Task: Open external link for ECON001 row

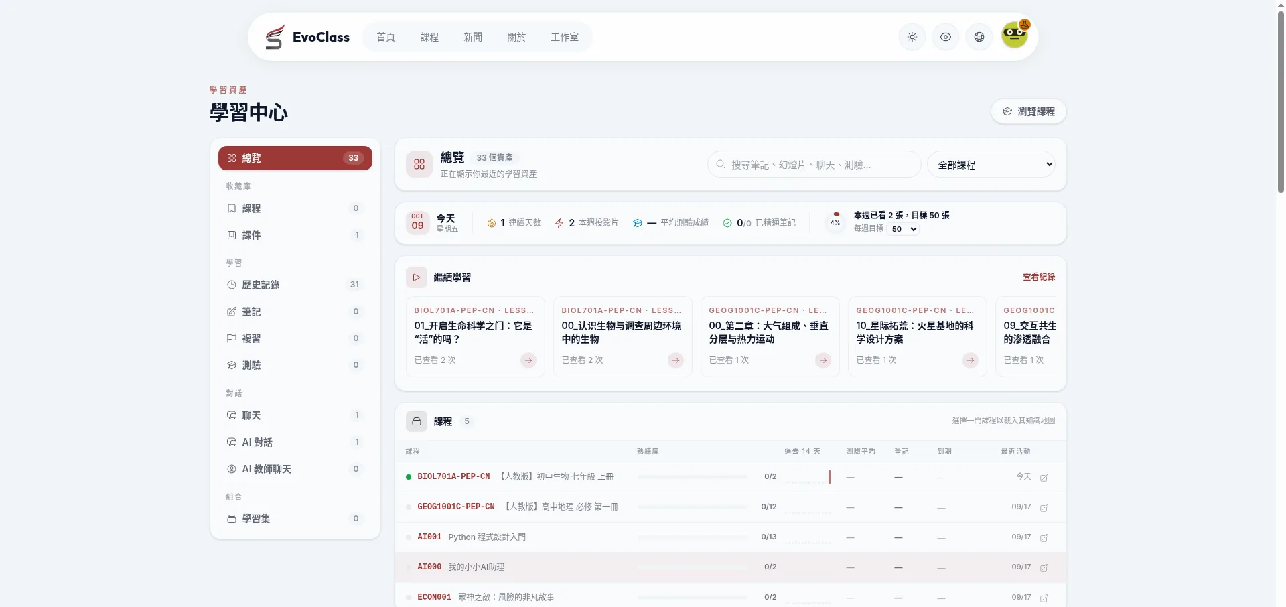Action: point(1044,598)
